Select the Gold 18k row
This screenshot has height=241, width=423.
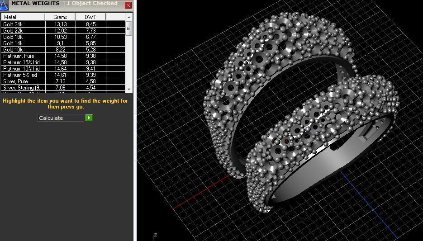click(63, 37)
